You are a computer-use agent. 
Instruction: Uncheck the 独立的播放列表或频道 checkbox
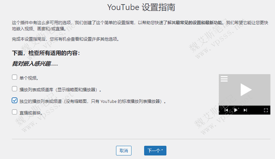pyautogui.click(x=14, y=100)
